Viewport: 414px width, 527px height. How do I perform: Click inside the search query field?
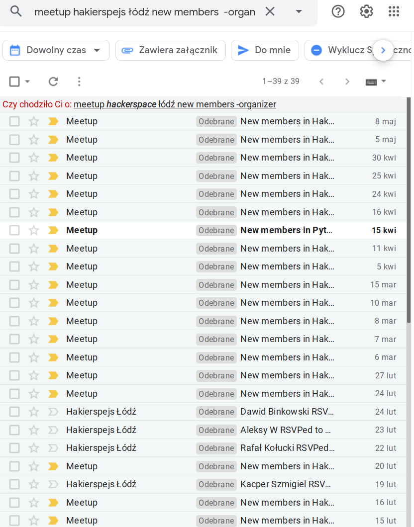coord(145,12)
